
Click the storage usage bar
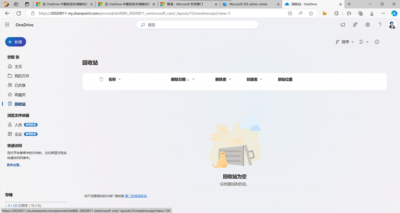coord(36,202)
